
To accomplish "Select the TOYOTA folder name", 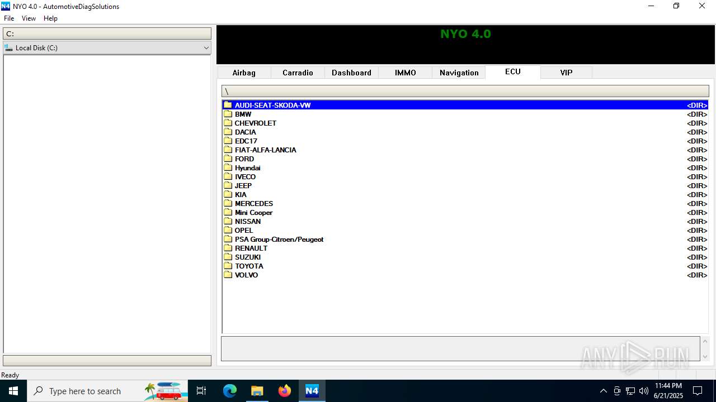I will 249,266.
